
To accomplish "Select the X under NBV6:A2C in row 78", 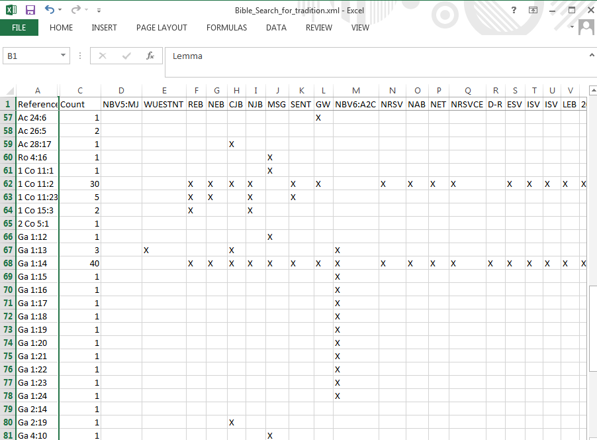I will (x=356, y=396).
